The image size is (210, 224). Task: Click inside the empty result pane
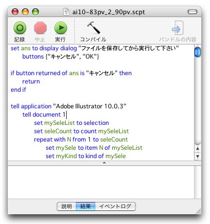pos(101,182)
